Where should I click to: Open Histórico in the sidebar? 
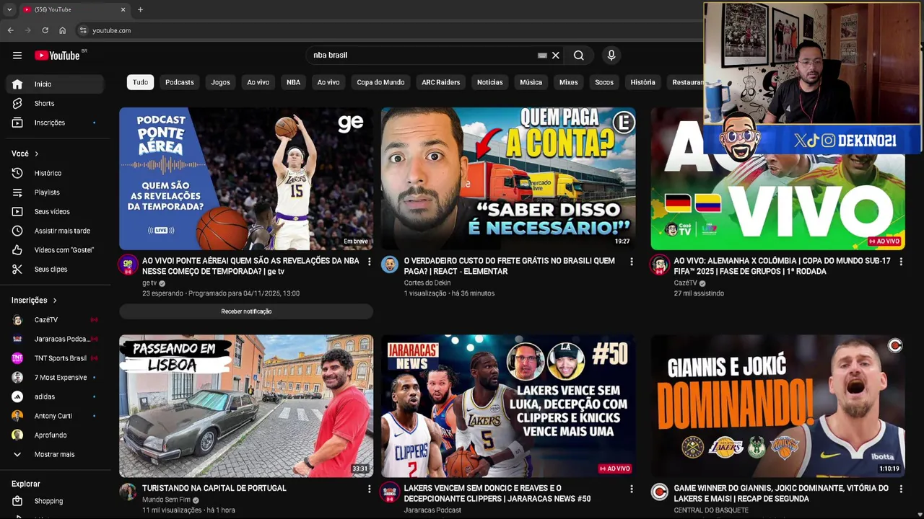tap(55, 173)
